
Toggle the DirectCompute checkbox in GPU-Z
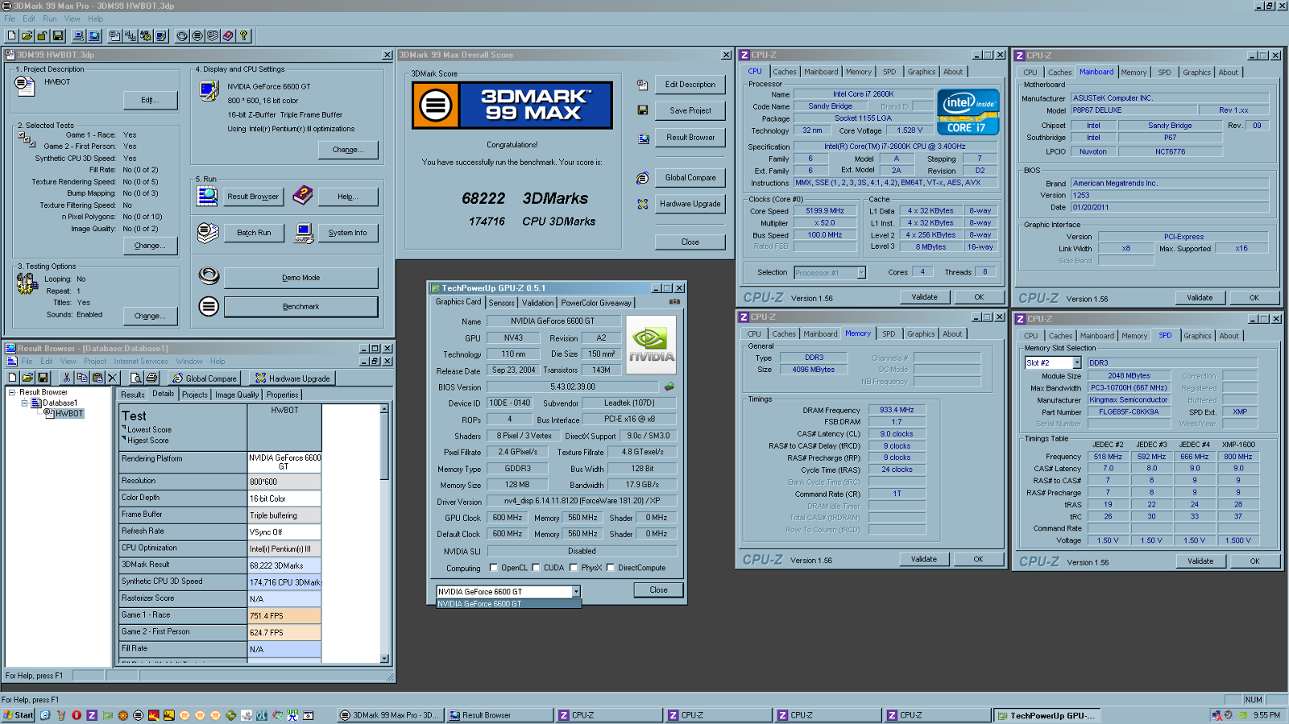pyautogui.click(x=611, y=568)
